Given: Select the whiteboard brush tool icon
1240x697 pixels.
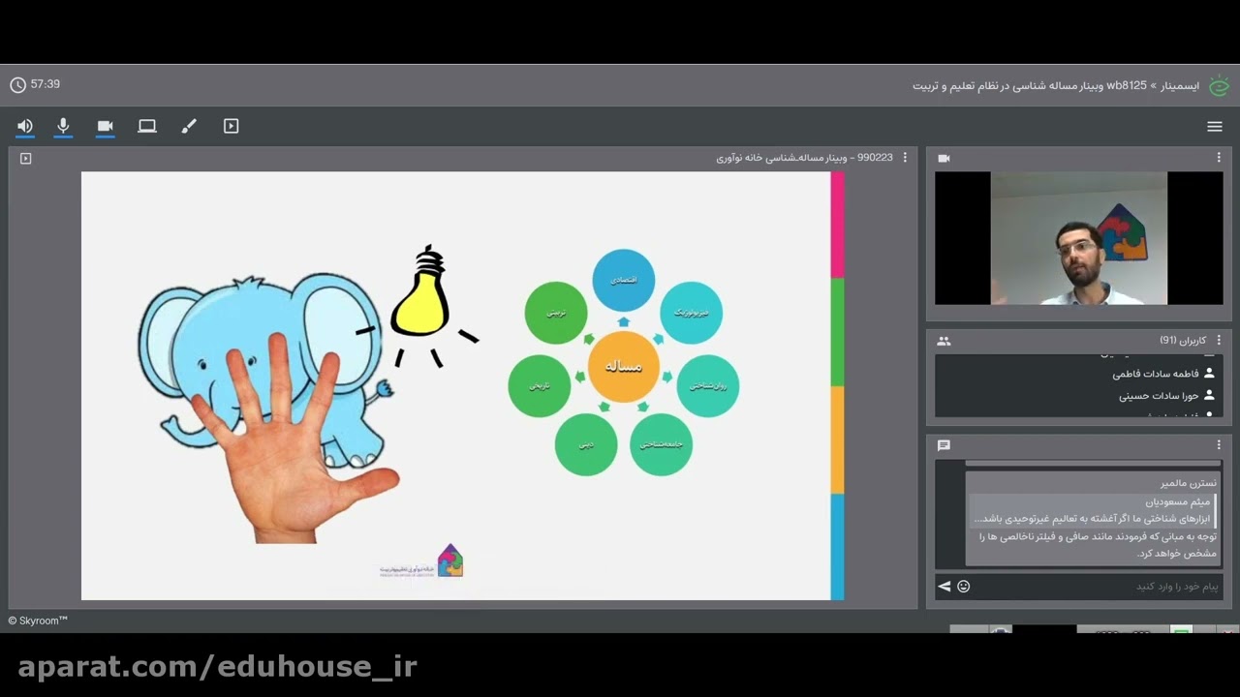Looking at the screenshot, I should [x=189, y=126].
